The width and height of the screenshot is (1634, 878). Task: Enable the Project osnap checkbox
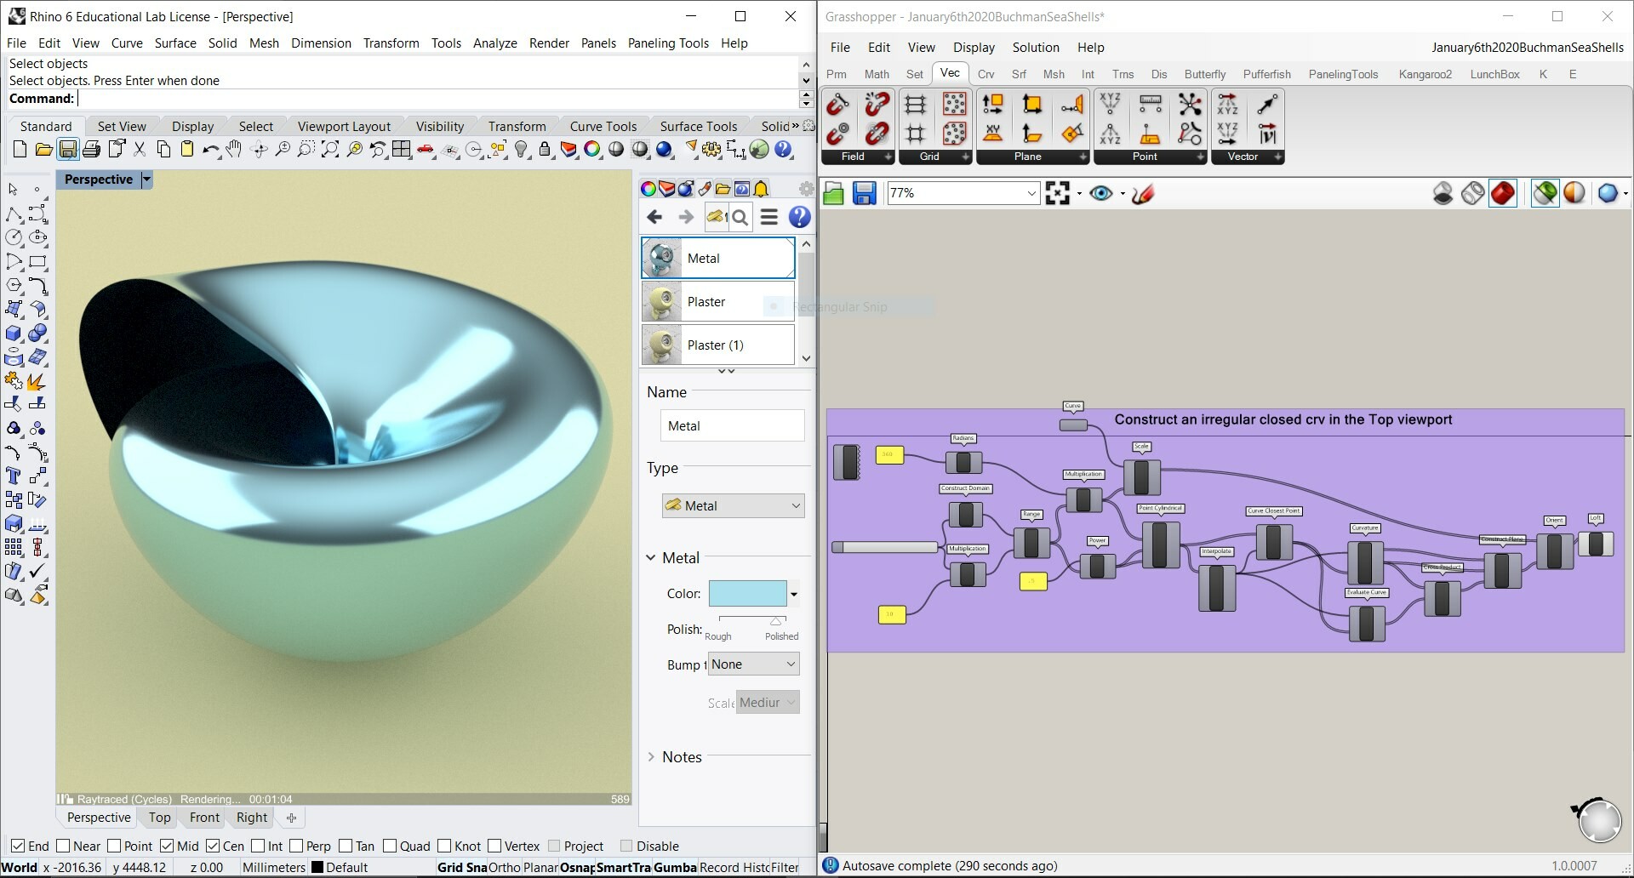(x=556, y=846)
